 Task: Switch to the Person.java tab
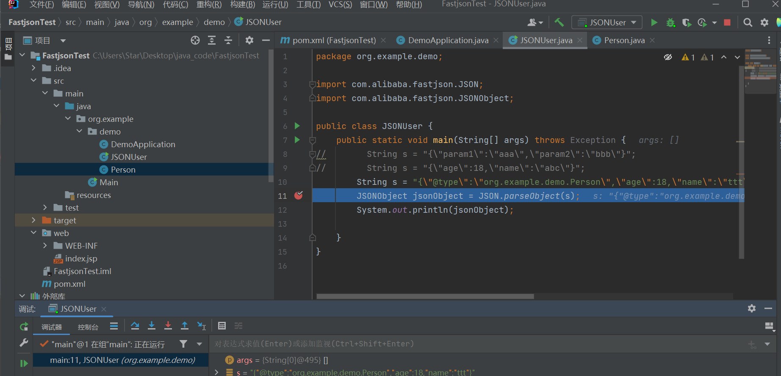pos(623,40)
